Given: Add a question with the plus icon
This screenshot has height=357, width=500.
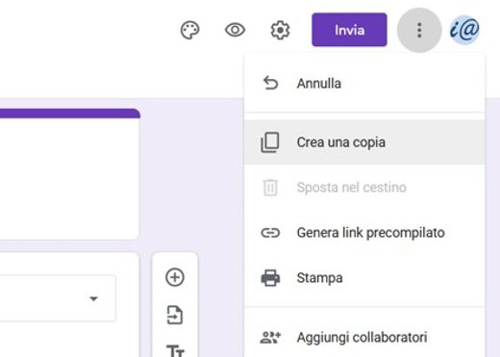Looking at the screenshot, I should click(175, 277).
